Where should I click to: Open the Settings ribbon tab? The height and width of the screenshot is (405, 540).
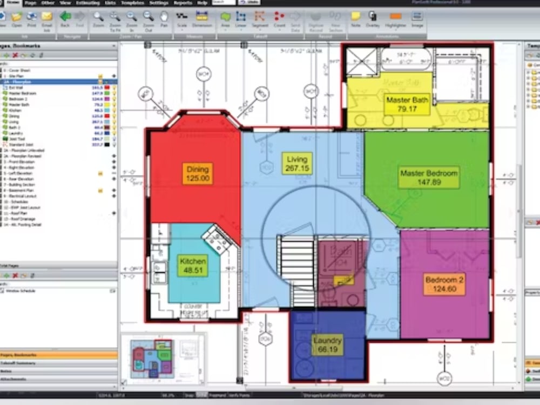coord(159,3)
